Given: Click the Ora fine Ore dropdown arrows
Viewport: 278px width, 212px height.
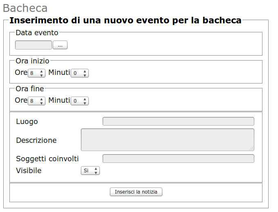Looking at the screenshot, I should pos(42,101).
